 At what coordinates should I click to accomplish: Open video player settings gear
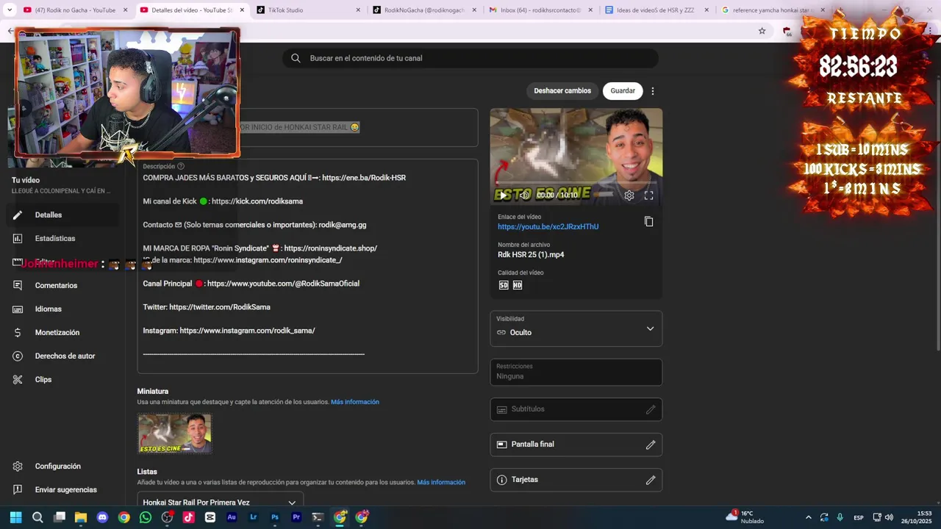pyautogui.click(x=629, y=195)
